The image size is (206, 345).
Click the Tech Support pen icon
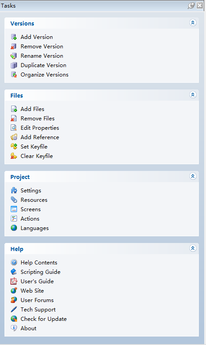pyautogui.click(x=14, y=309)
